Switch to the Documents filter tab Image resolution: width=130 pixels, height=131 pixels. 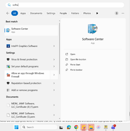[x=36, y=13]
